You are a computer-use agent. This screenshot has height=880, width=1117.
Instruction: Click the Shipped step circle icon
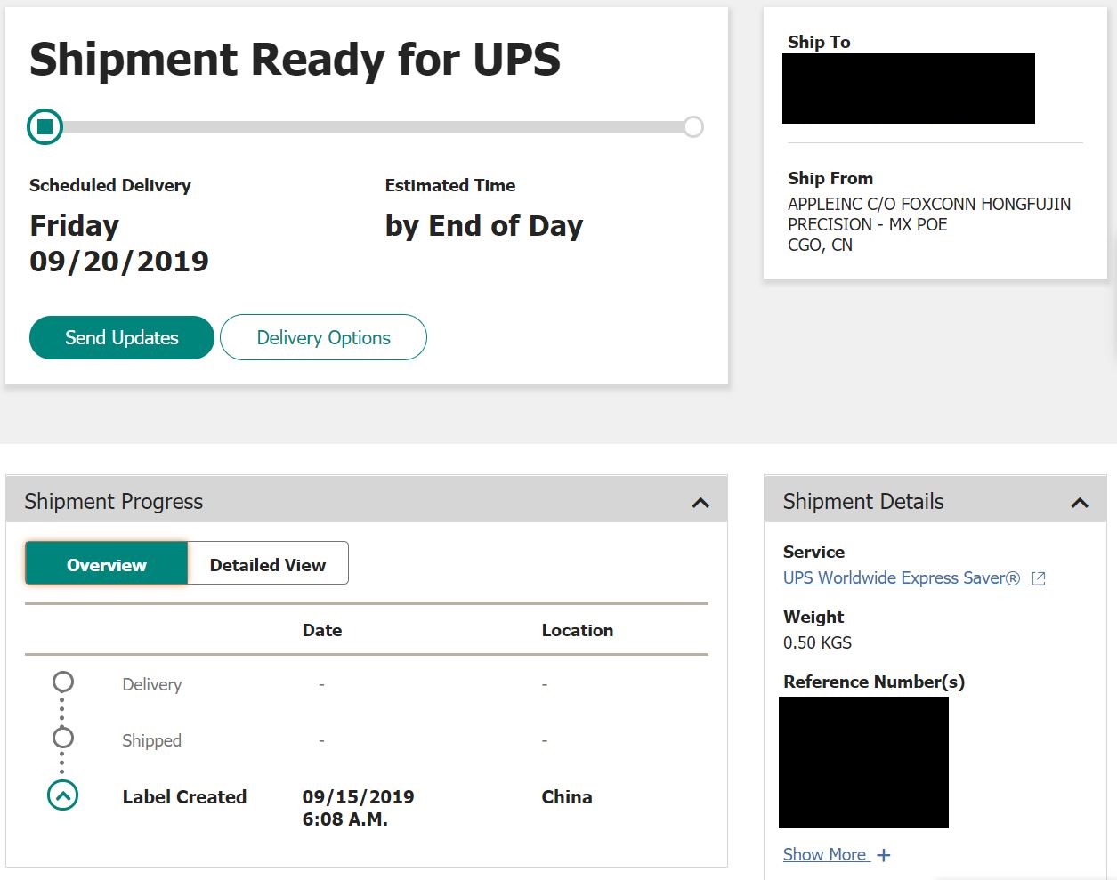tap(63, 739)
